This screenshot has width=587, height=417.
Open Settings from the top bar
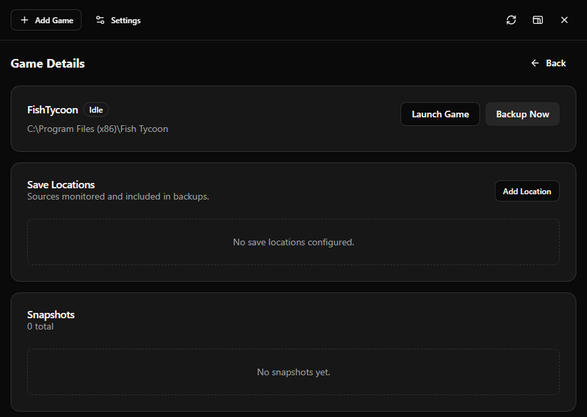118,20
